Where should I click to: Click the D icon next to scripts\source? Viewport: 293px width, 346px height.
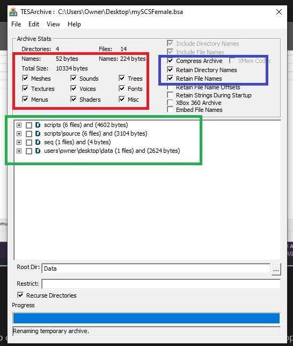38,133
